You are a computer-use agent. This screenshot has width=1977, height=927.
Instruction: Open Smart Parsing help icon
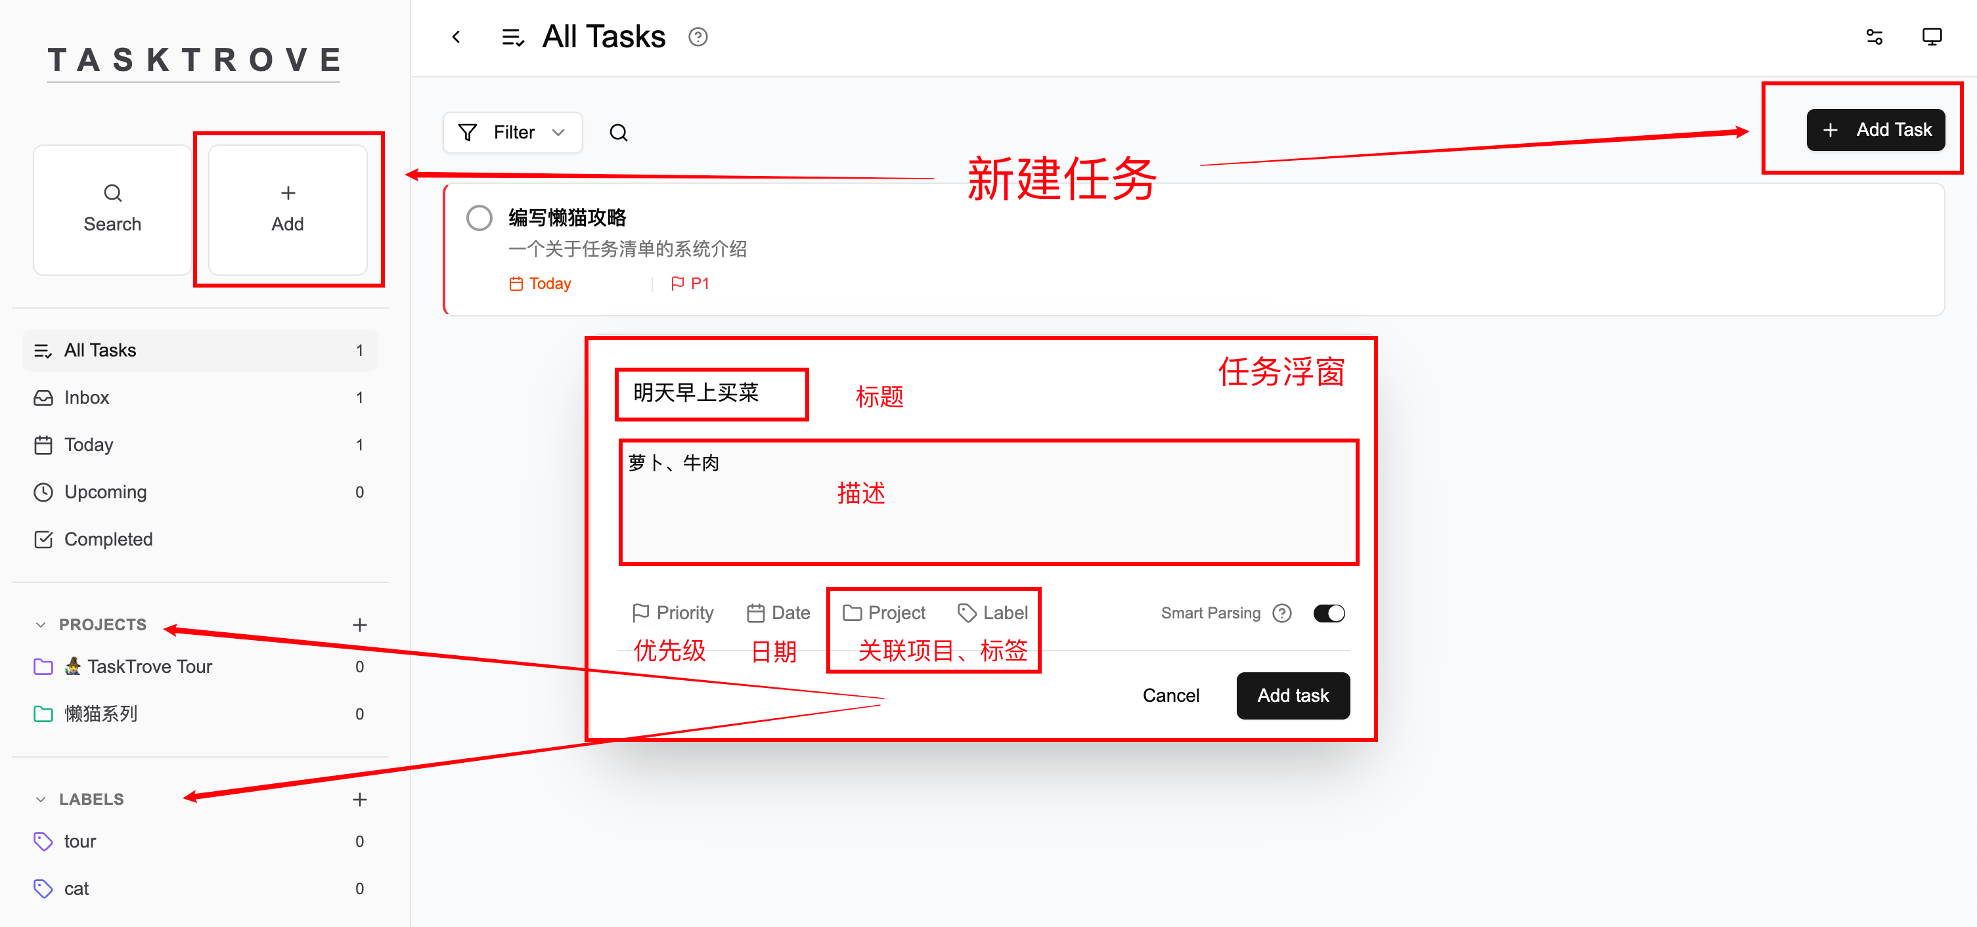(x=1281, y=613)
